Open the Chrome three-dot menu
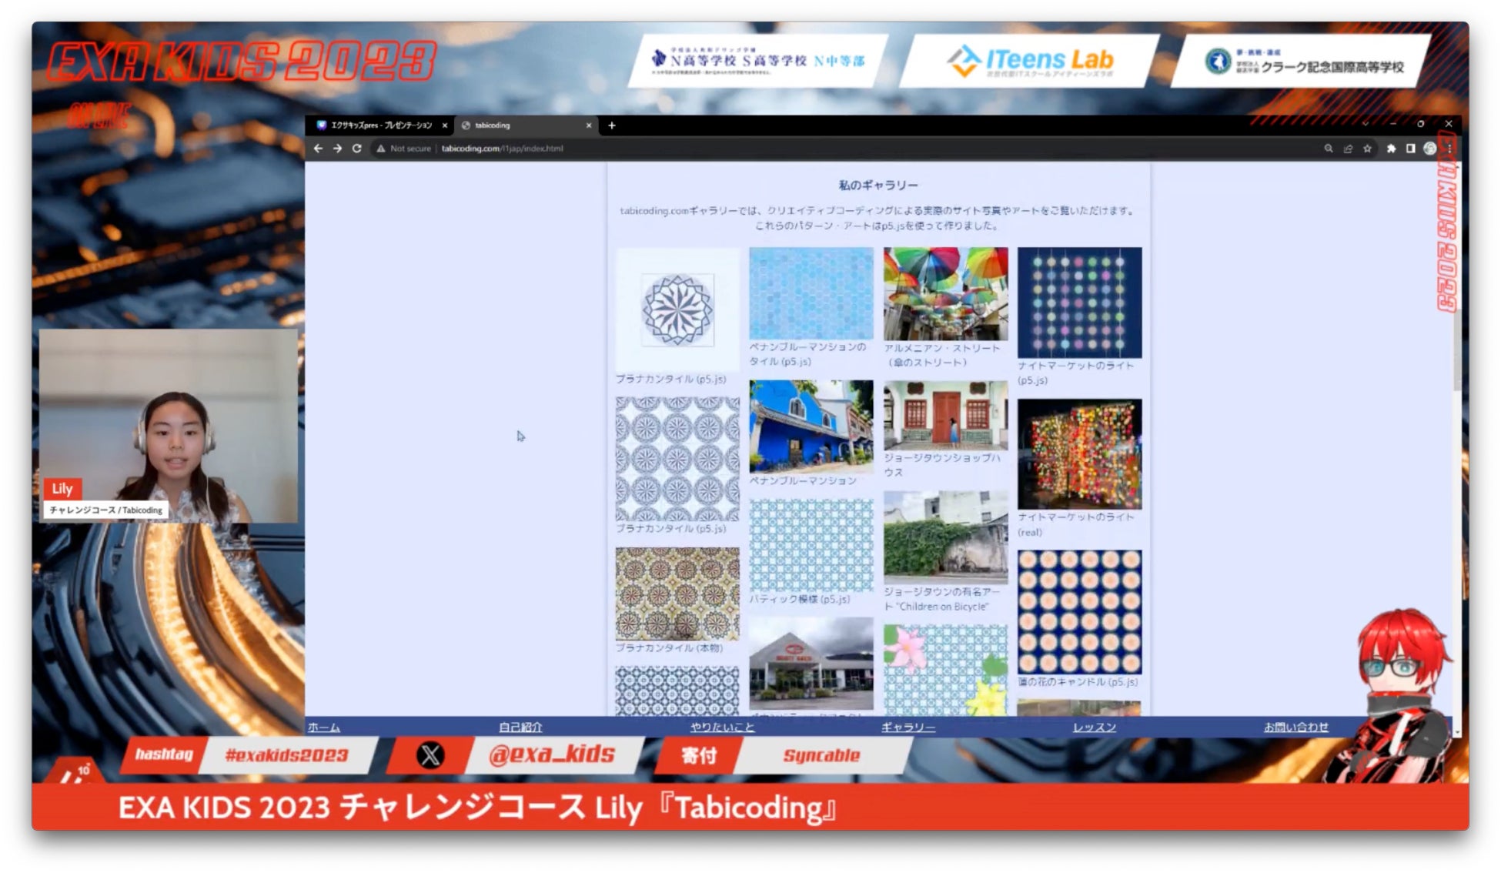 click(x=1449, y=149)
